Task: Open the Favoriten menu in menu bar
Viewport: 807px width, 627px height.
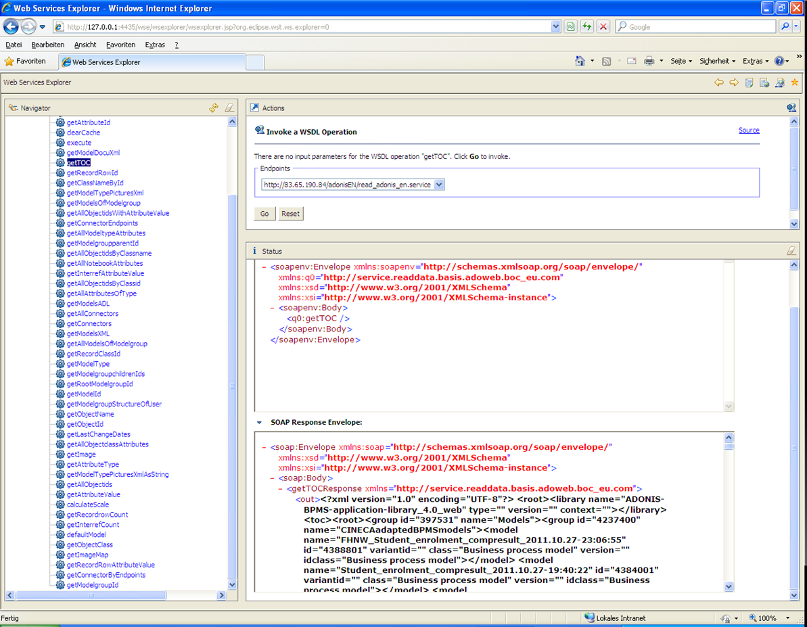Action: point(120,45)
